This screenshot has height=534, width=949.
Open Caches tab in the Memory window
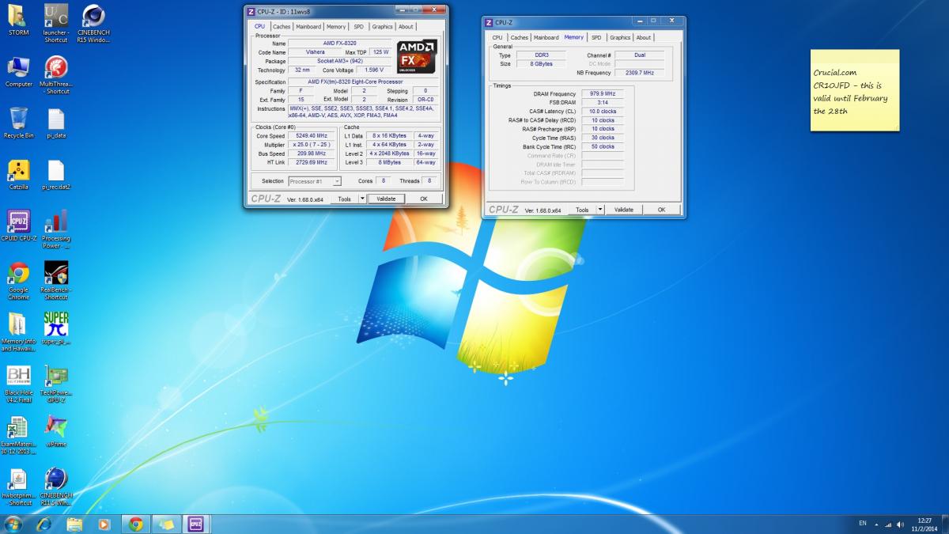(520, 37)
